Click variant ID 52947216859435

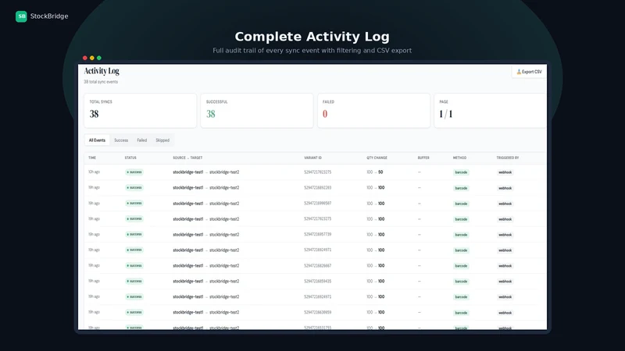[x=318, y=282]
